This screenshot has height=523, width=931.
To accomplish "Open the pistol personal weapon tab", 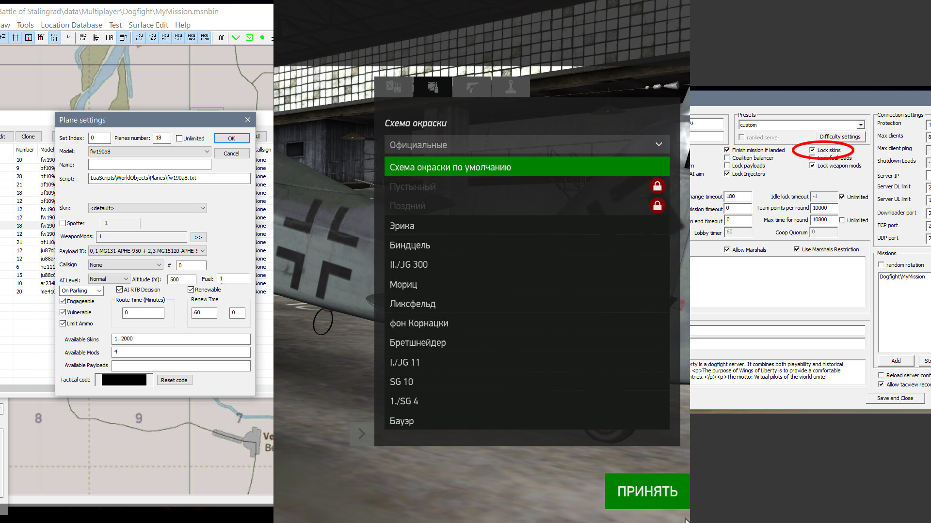I will pos(472,87).
